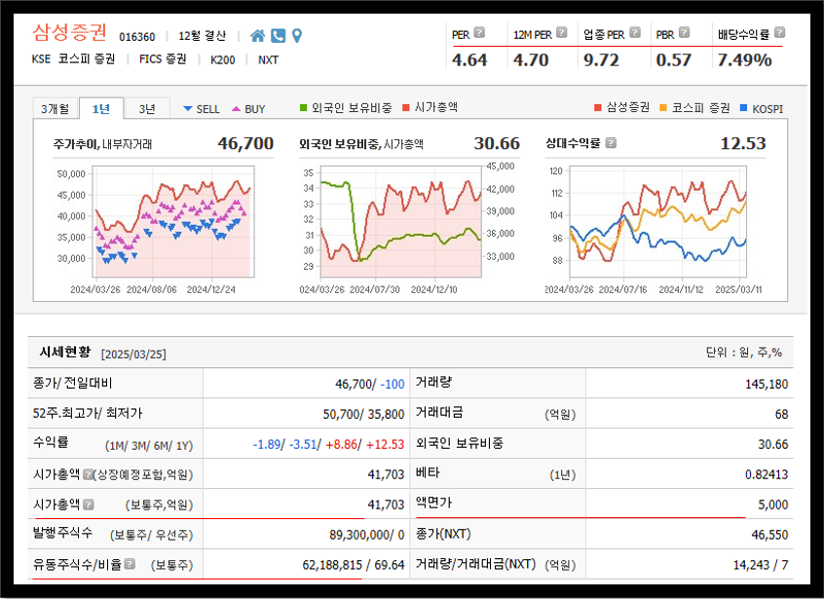Click the 52-week range 50,700/ 35,800
This screenshot has width=824, height=599.
point(363,414)
